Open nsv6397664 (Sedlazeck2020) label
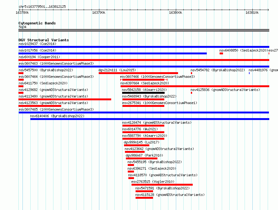Image resolution: width=278 pixels, height=210 pixels. 145,83
